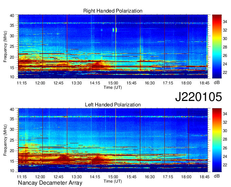This screenshot has height=187, width=231.
Task: Click "28" tick on Left Handed colorbar
Action: tap(225, 139)
